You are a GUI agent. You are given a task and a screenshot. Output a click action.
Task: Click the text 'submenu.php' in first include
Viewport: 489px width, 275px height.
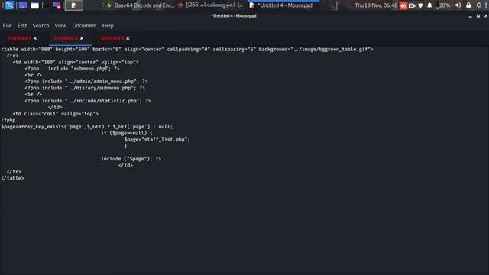pyautogui.click(x=90, y=69)
